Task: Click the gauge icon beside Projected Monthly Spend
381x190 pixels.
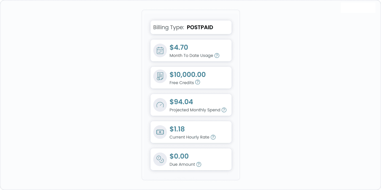Action: (160, 105)
